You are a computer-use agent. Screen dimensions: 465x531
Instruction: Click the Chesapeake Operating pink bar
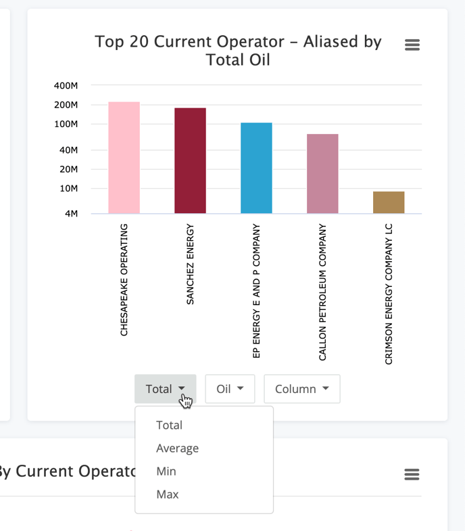(x=124, y=158)
